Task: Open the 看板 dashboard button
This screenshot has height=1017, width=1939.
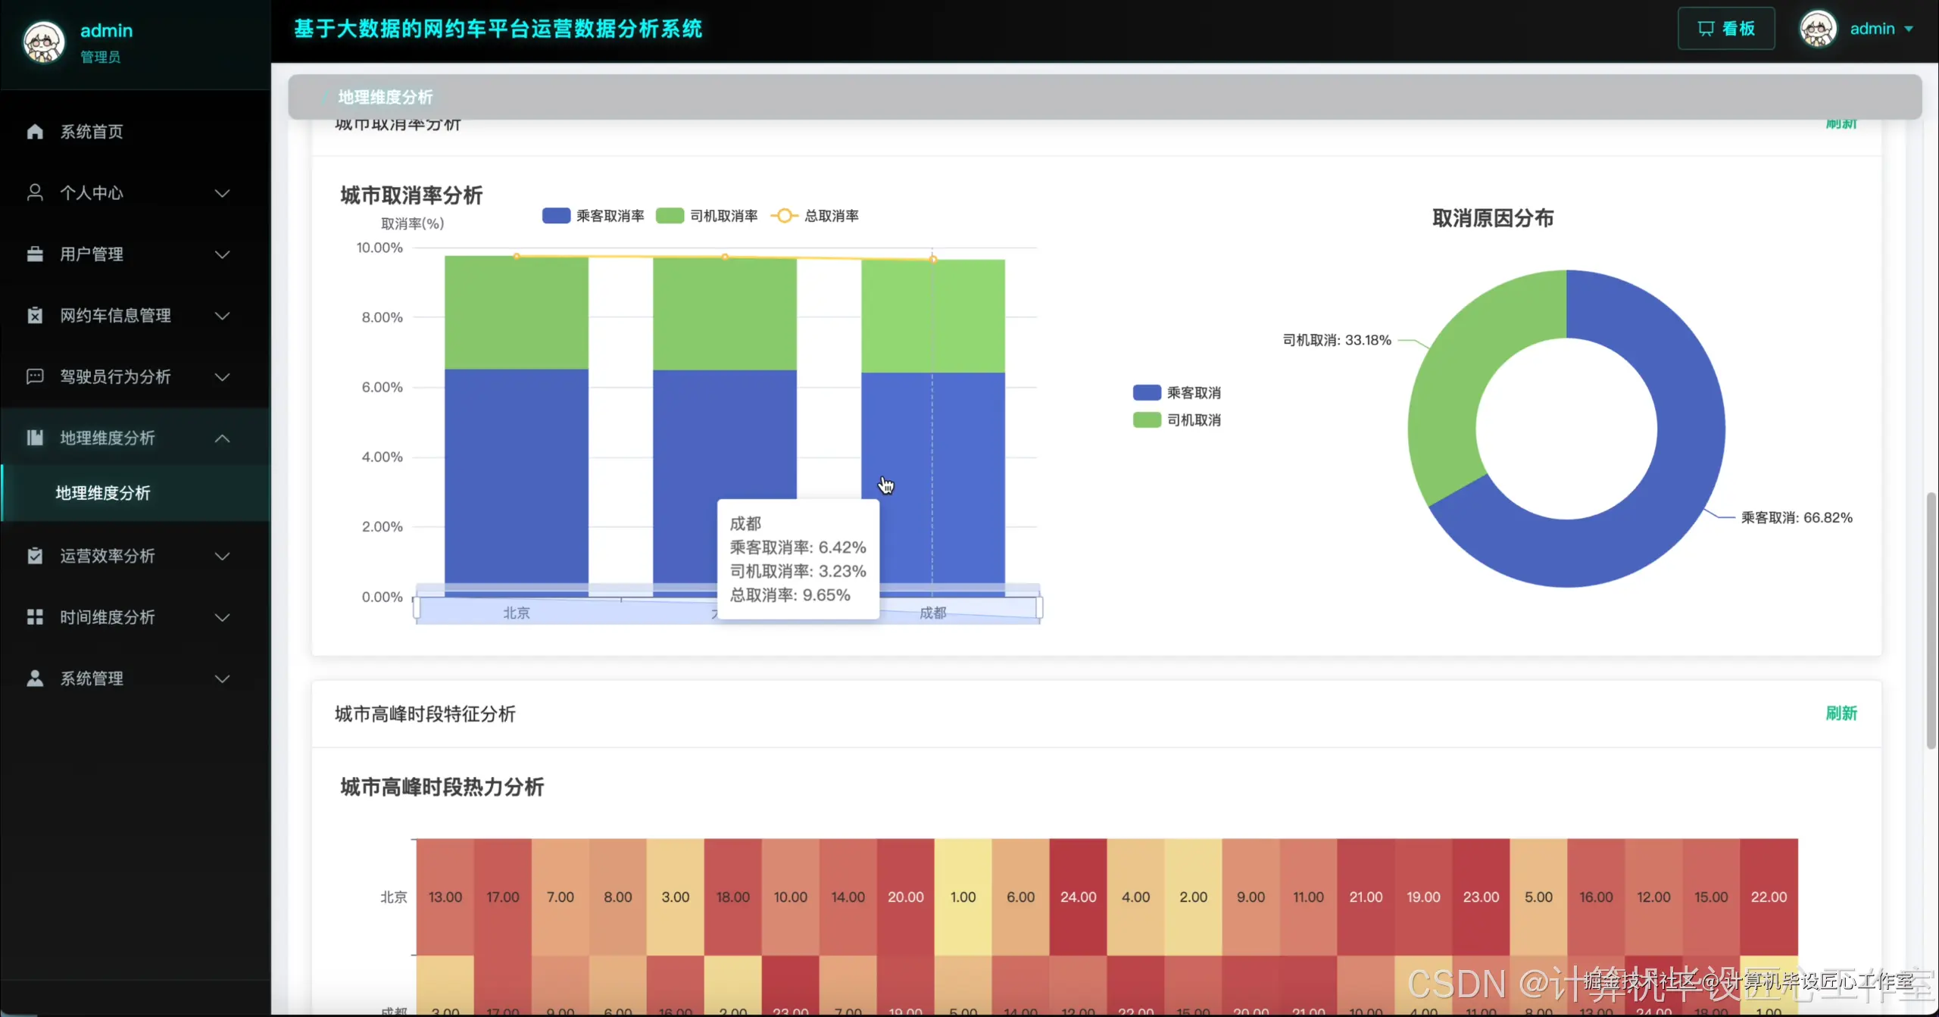Action: click(x=1726, y=29)
